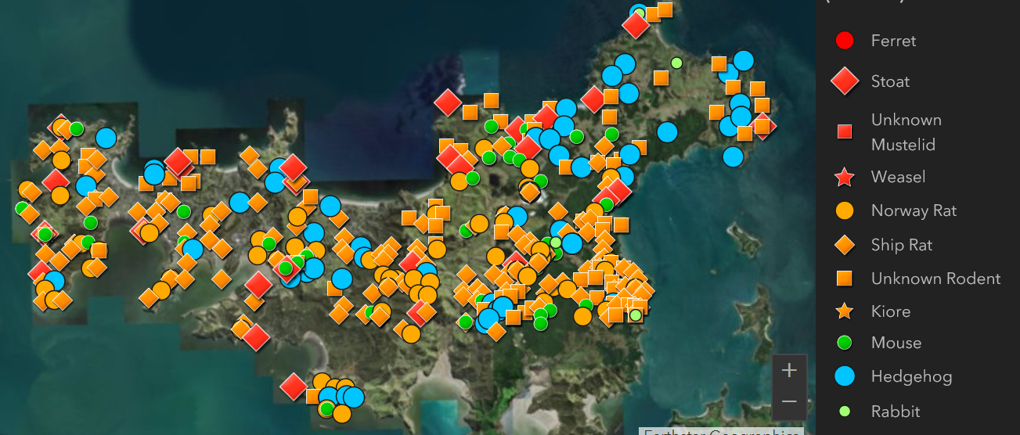Select the Hedgehog blue circle legend symbol
This screenshot has width=1020, height=435.
click(x=844, y=376)
